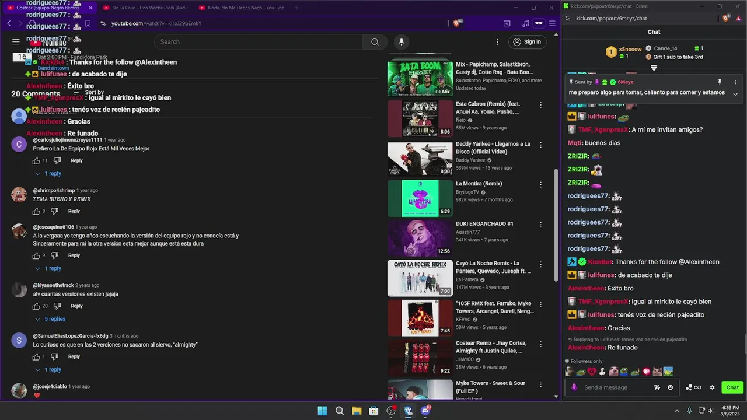Open the Windows Start menu
This screenshot has height=420, width=747.
pos(322,411)
